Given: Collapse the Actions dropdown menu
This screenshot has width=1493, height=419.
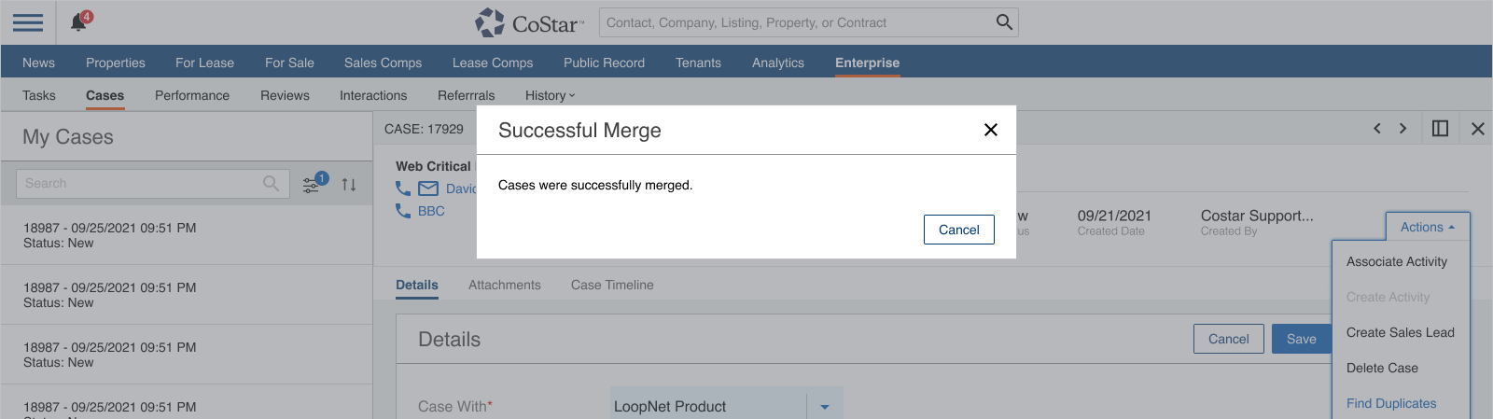Looking at the screenshot, I should 1427,227.
